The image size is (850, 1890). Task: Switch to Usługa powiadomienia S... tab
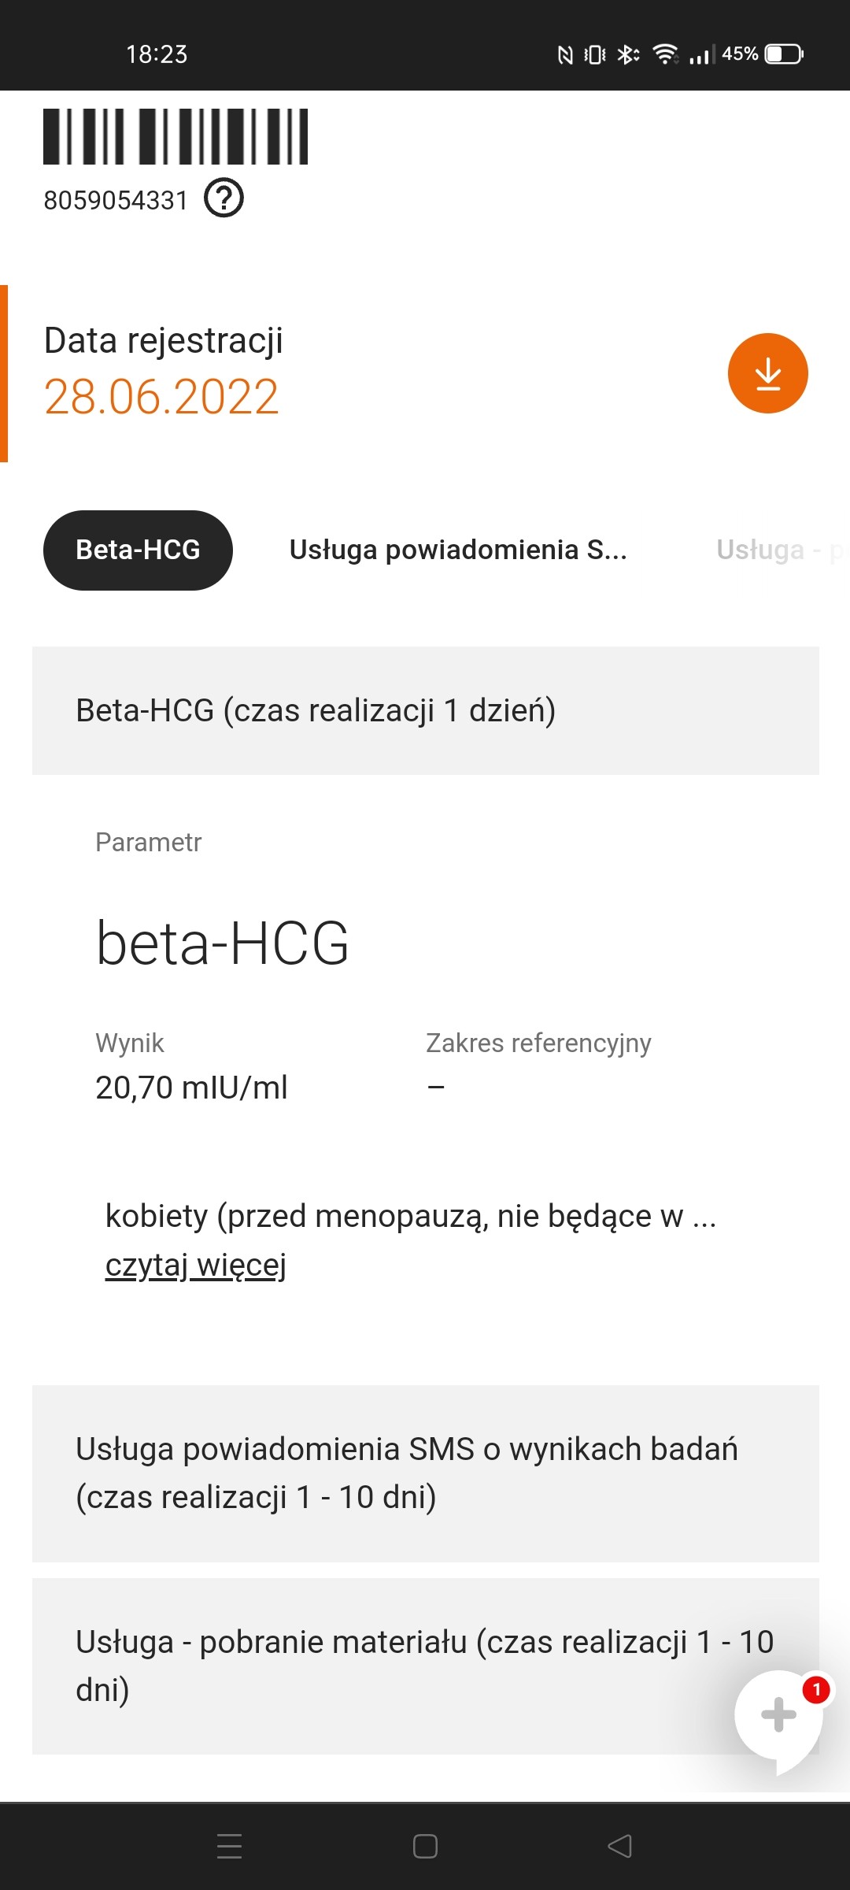(458, 550)
